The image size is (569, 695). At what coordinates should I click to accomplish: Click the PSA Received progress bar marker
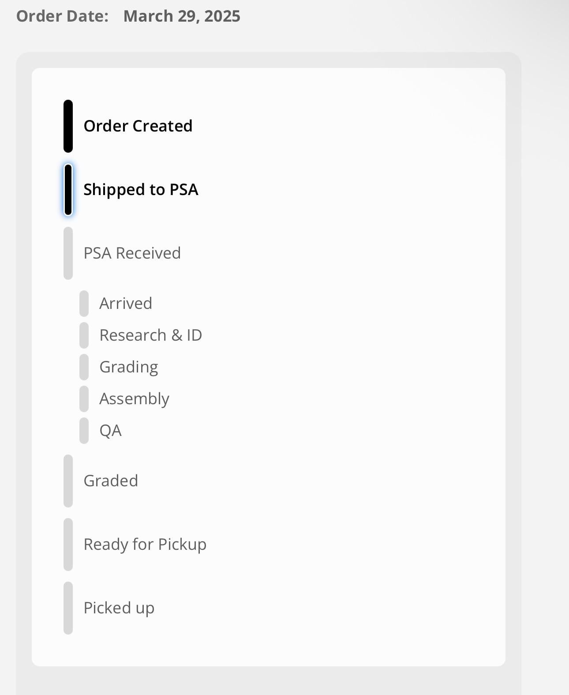pos(68,253)
